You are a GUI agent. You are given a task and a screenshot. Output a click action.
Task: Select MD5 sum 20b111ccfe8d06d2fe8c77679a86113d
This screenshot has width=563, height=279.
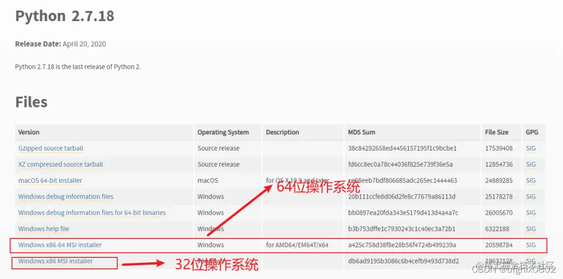pyautogui.click(x=402, y=197)
